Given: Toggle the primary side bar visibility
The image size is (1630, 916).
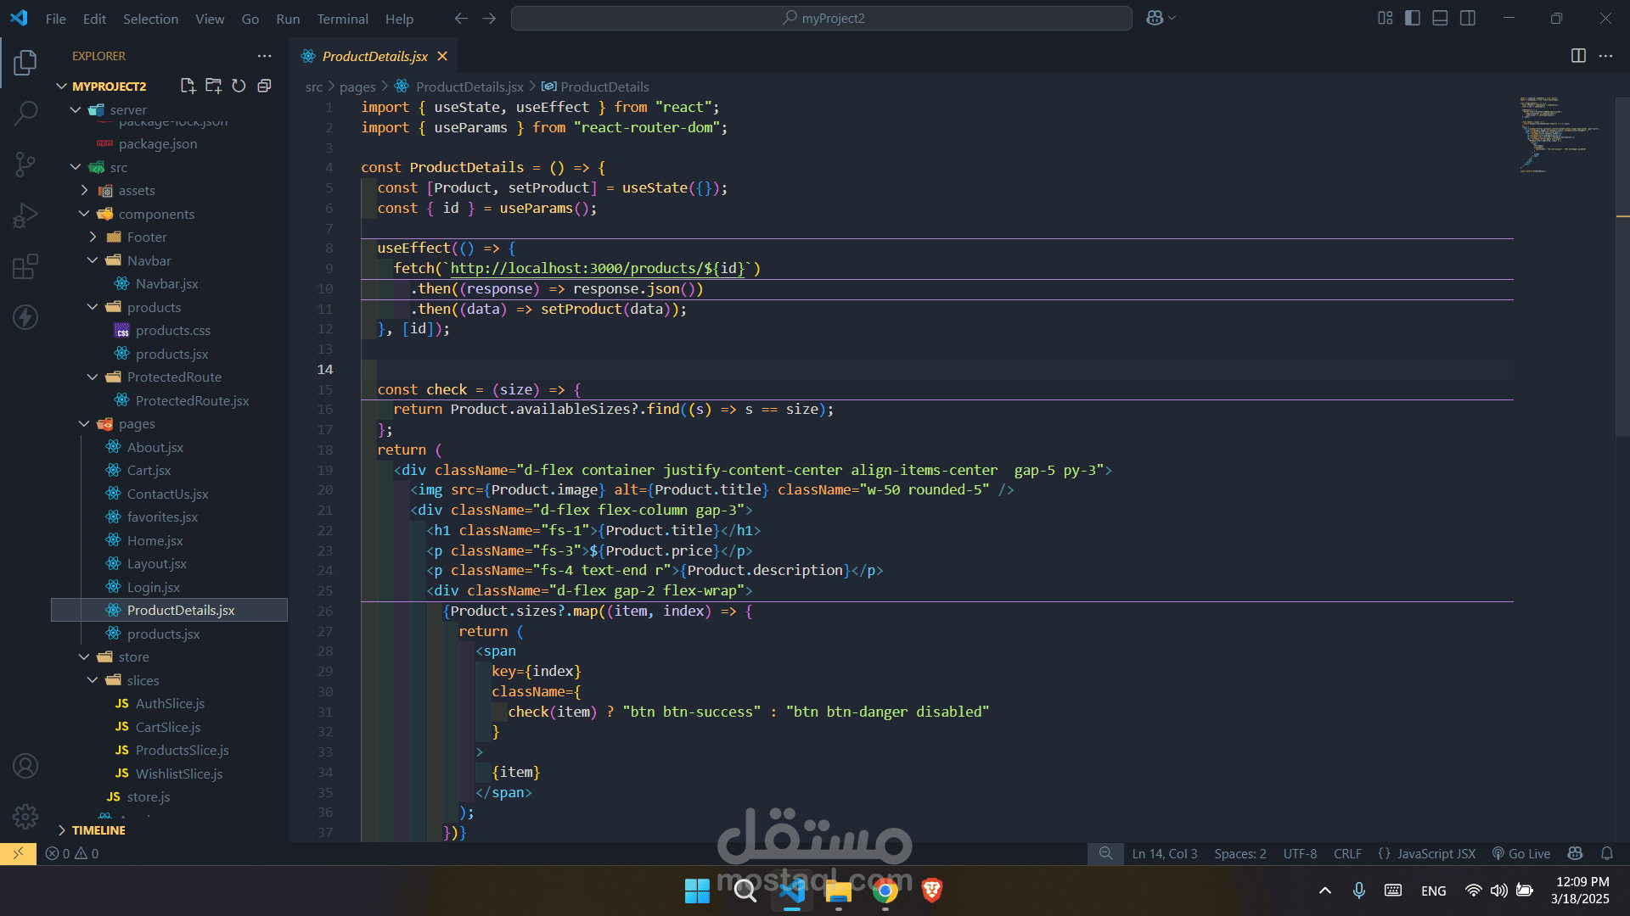Looking at the screenshot, I should pyautogui.click(x=1413, y=18).
